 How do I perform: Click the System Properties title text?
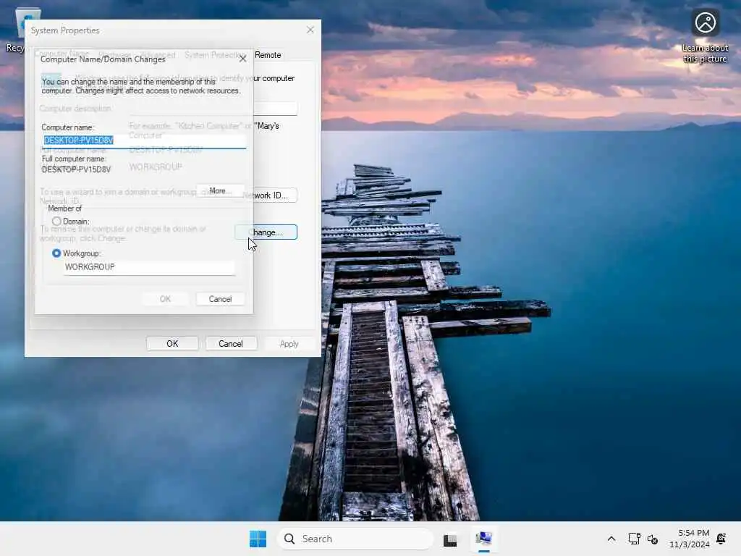(x=65, y=30)
